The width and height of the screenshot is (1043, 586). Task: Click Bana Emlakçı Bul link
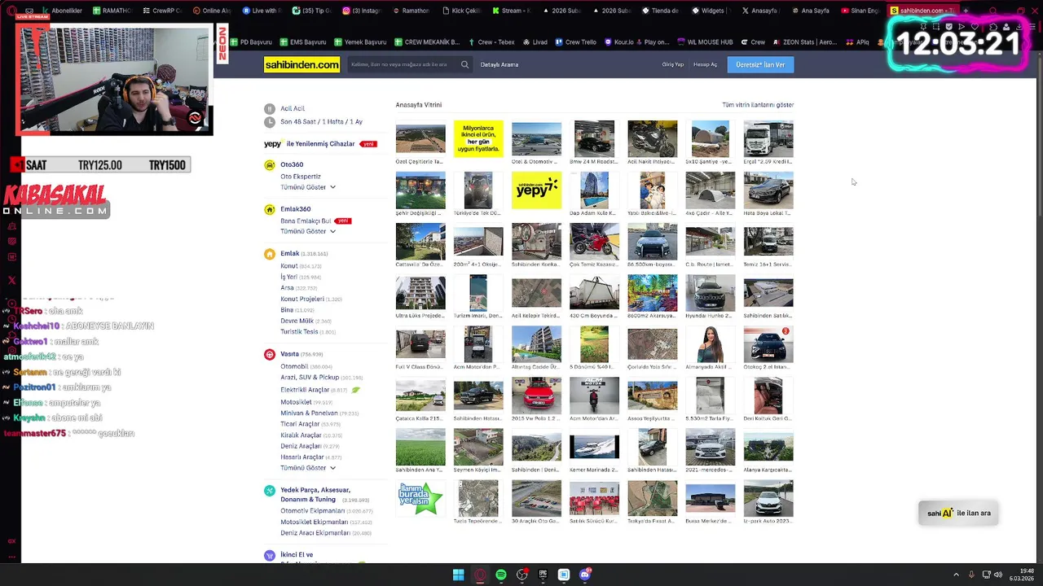(x=306, y=221)
